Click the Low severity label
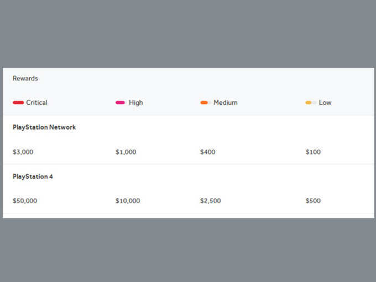 coord(325,102)
